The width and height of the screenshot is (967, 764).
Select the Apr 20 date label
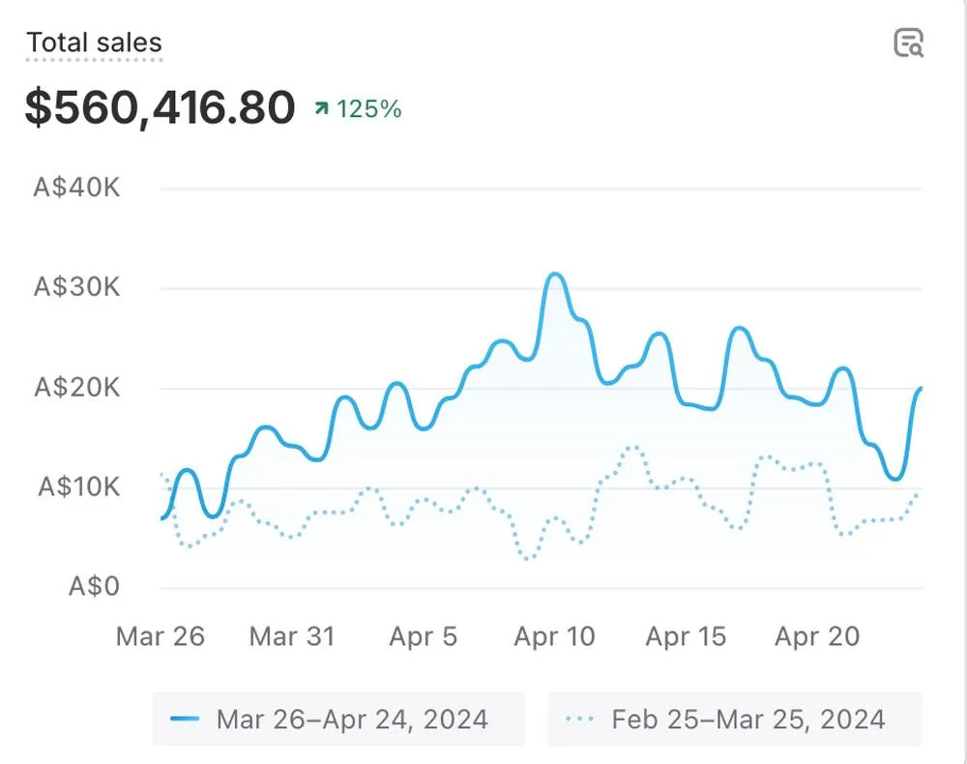coord(817,636)
